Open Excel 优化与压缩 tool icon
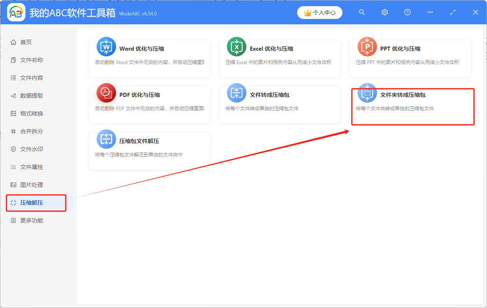487x308 pixels. (237, 47)
